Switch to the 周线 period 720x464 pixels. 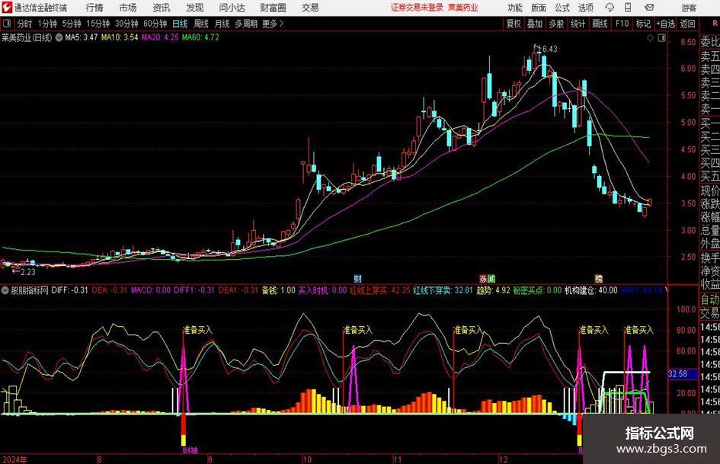(201, 24)
